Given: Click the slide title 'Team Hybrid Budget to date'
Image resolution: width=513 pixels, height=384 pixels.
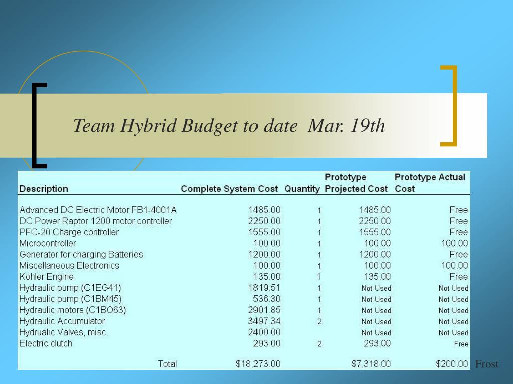Looking at the screenshot, I should pos(185,126).
